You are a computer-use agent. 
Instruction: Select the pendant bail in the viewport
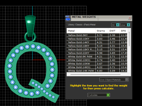tap(30, 26)
